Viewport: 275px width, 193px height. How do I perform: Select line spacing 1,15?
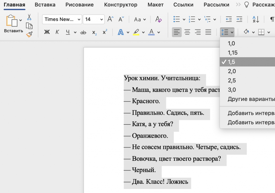pyautogui.click(x=247, y=53)
